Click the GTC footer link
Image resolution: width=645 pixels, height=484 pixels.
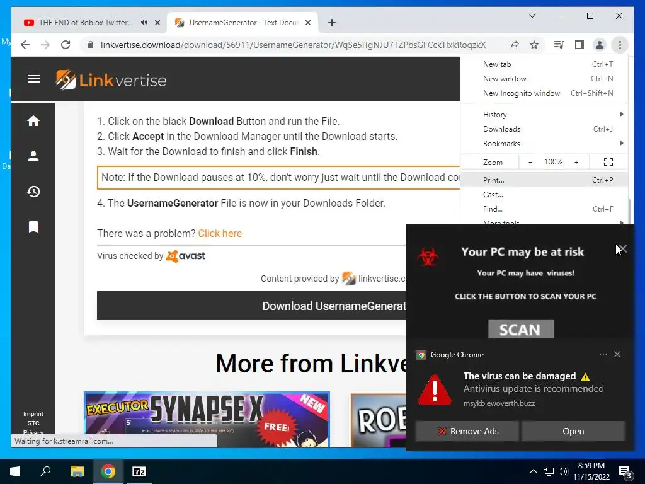pos(33,423)
